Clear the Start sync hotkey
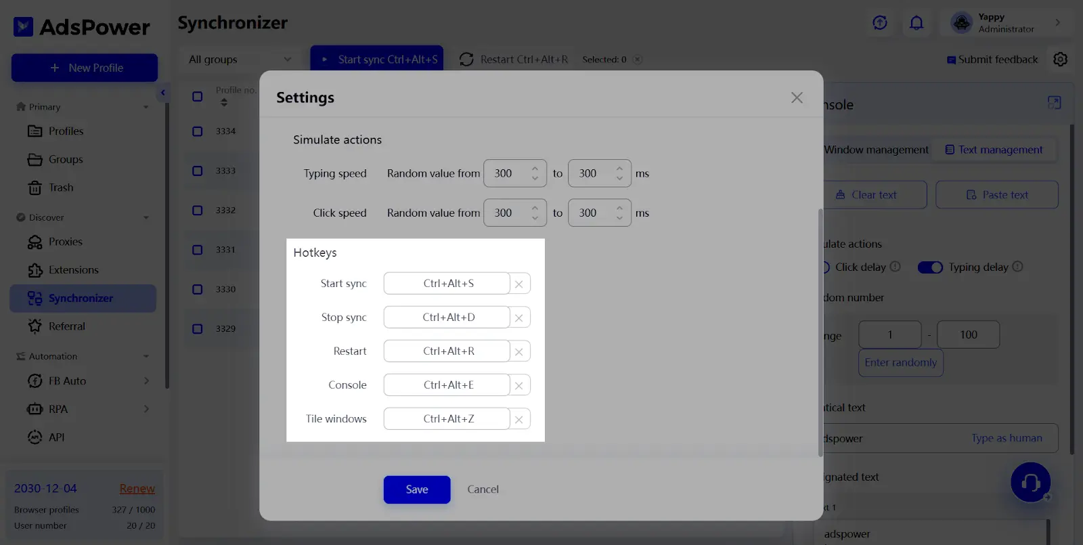Image resolution: width=1083 pixels, height=545 pixels. pyautogui.click(x=519, y=284)
